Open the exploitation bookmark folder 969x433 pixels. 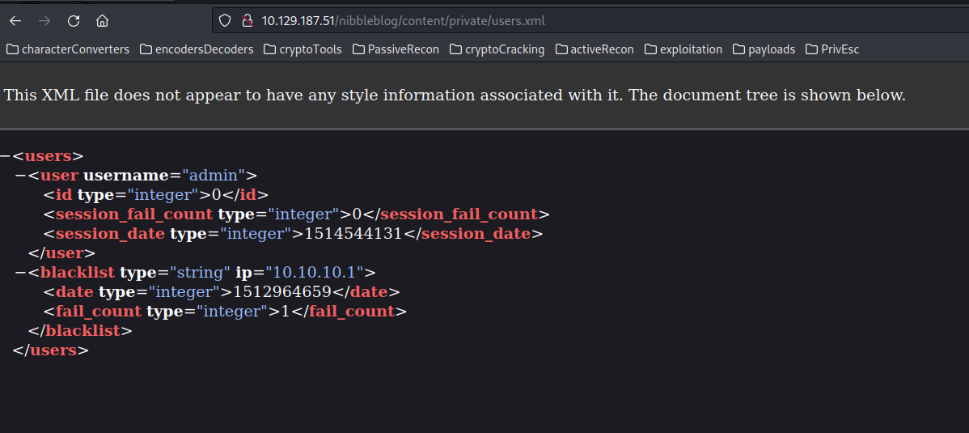coord(683,49)
